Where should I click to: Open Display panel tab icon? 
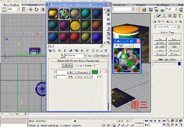point(175,16)
